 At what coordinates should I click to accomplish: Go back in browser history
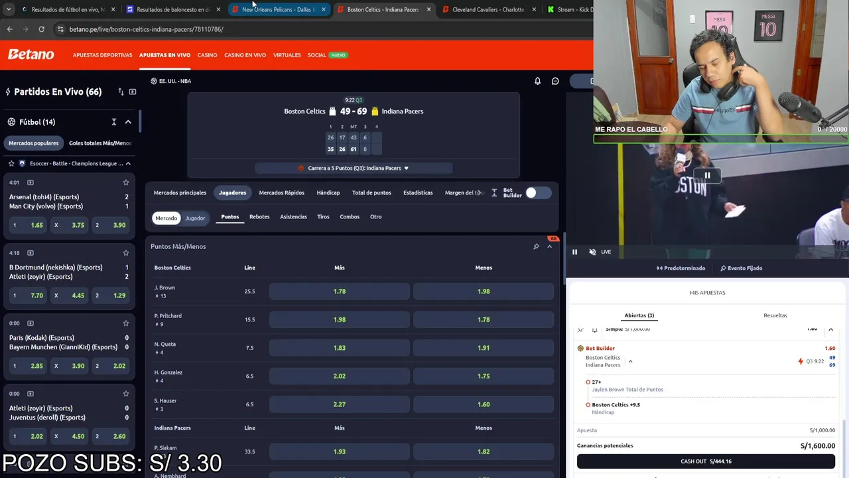(x=9, y=29)
